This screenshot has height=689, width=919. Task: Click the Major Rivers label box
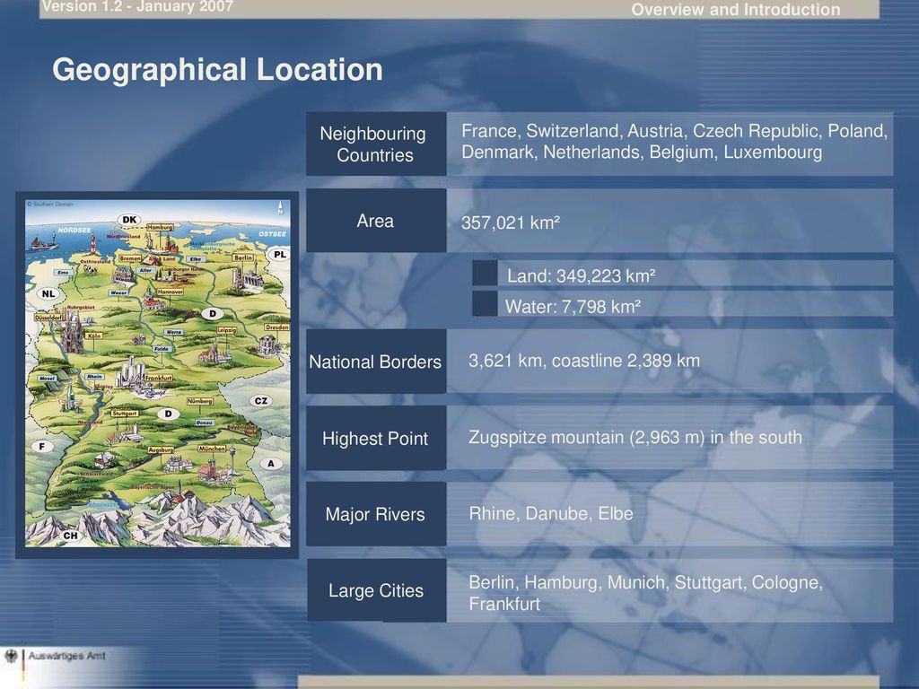376,514
